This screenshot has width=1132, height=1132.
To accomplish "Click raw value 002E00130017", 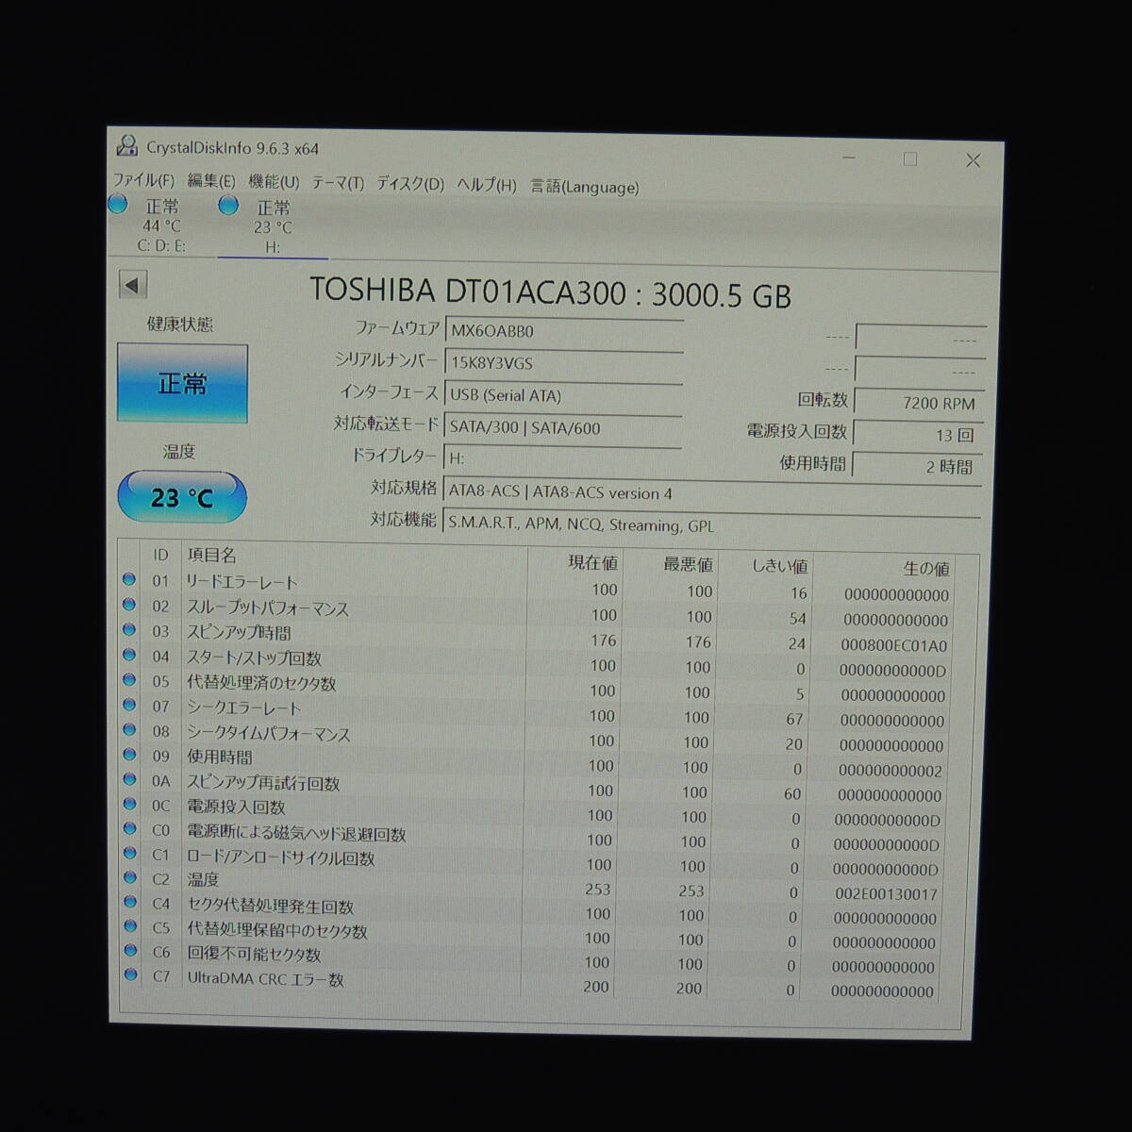I will (886, 894).
